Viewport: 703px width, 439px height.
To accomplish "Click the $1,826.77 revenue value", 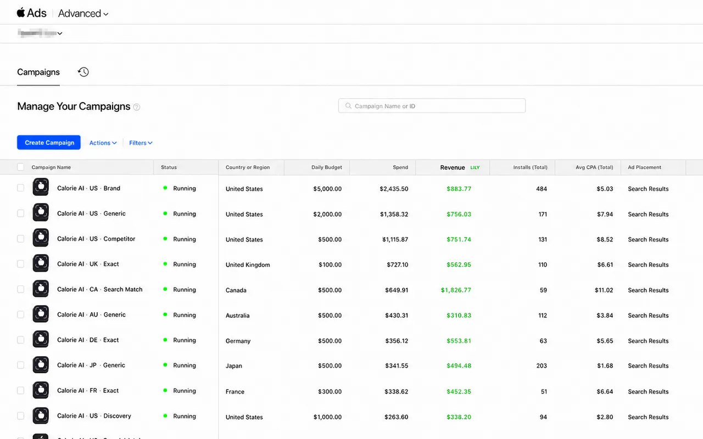I will (456, 290).
